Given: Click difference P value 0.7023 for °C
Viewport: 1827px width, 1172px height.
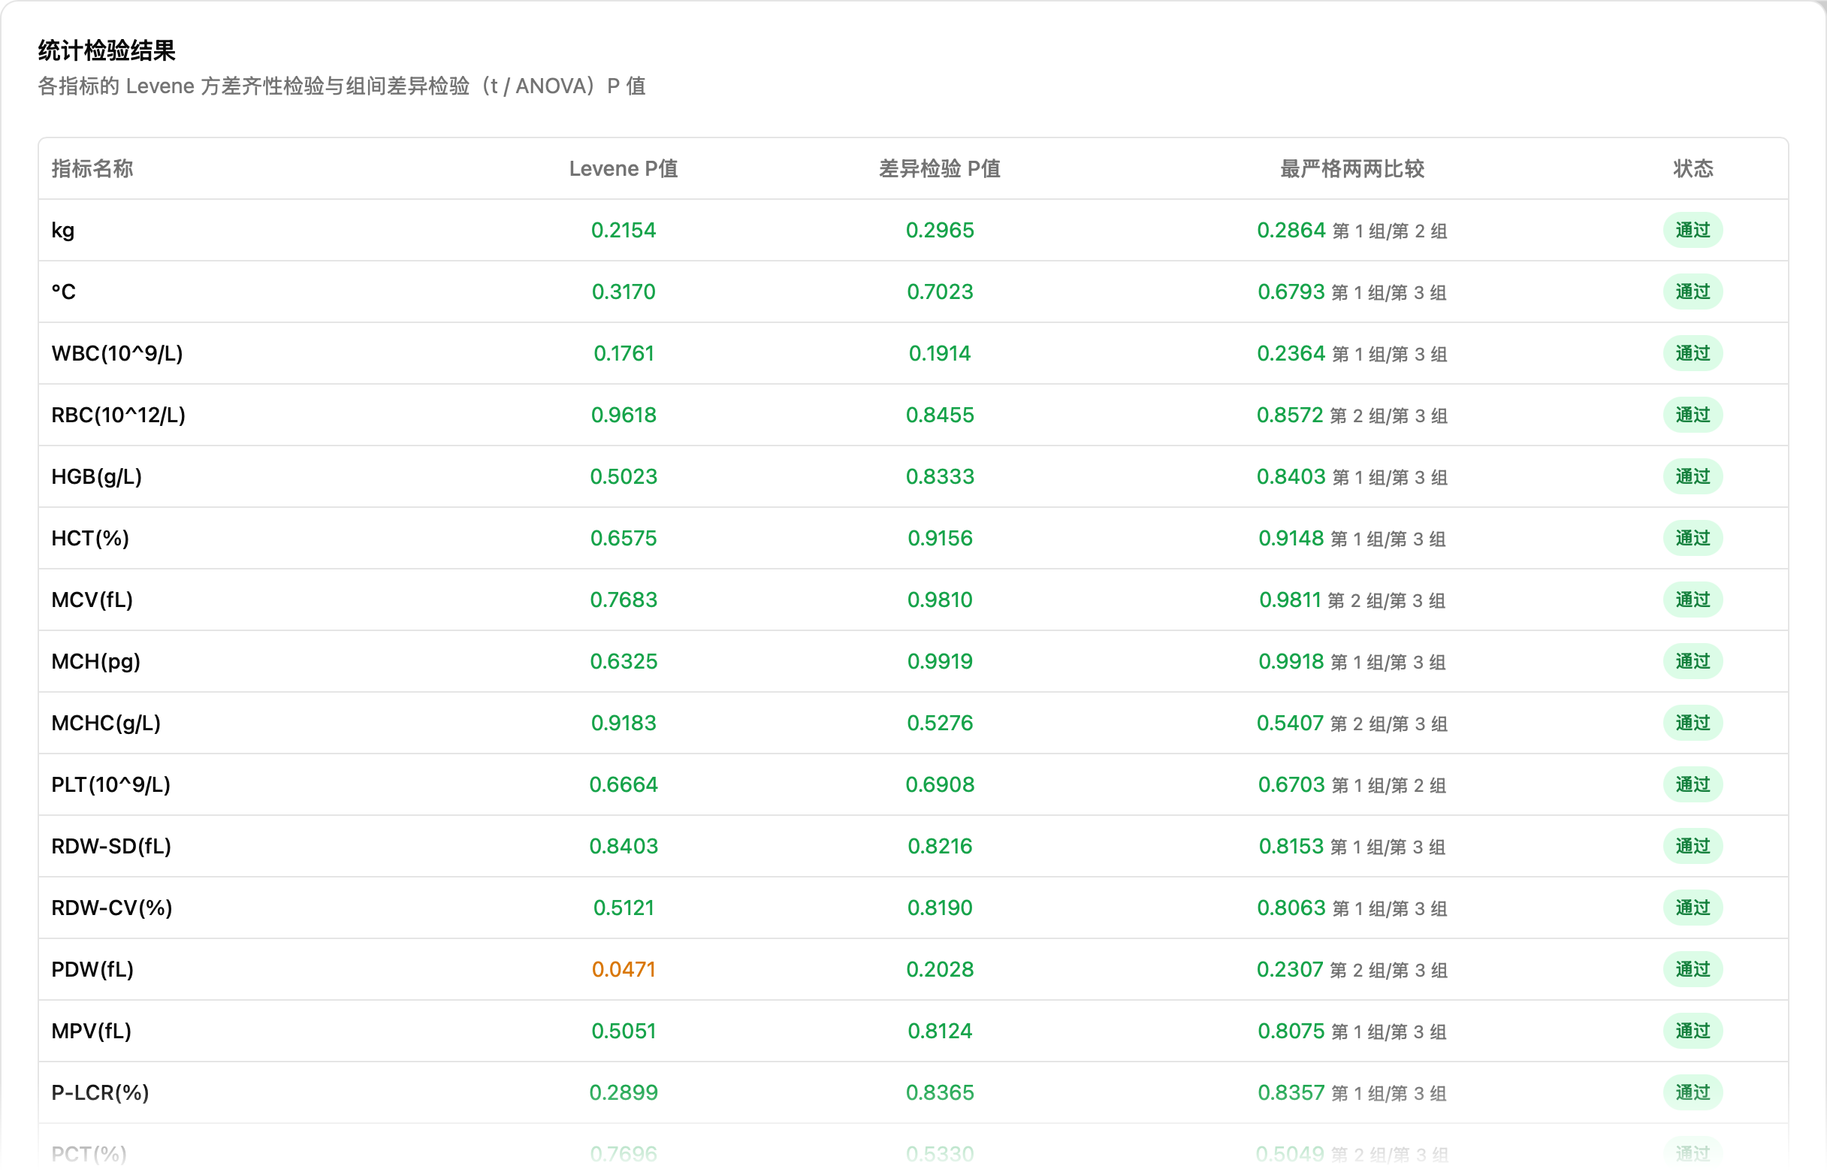Looking at the screenshot, I should click(940, 291).
